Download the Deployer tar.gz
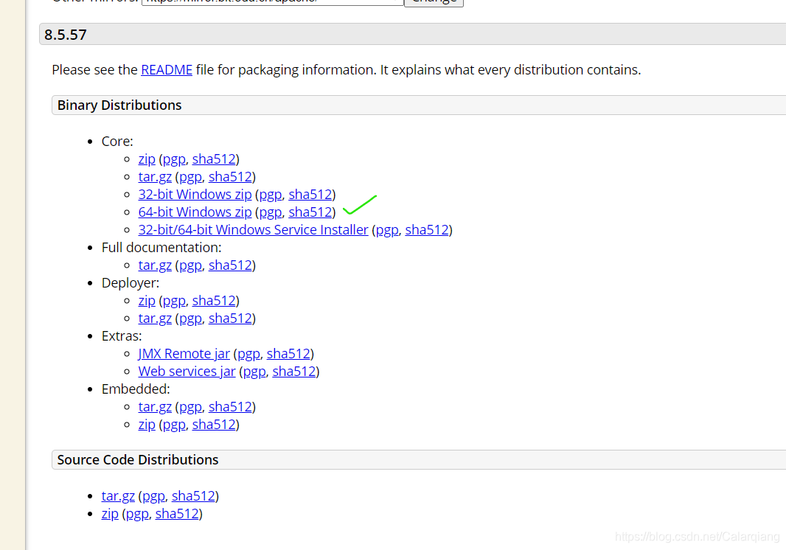The width and height of the screenshot is (786, 550). (155, 318)
